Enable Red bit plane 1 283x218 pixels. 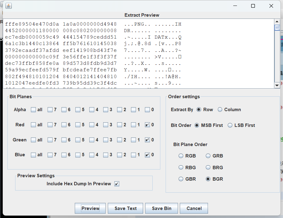point(133,125)
